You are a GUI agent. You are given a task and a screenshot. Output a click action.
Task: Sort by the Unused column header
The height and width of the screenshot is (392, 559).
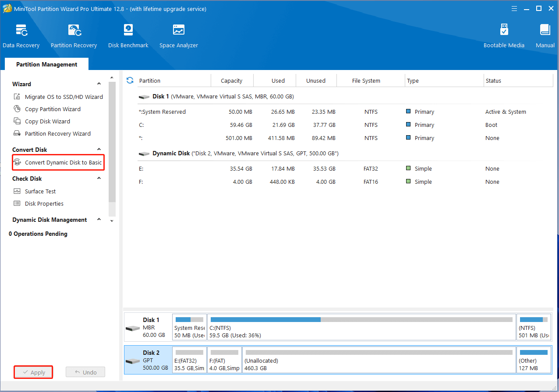316,80
